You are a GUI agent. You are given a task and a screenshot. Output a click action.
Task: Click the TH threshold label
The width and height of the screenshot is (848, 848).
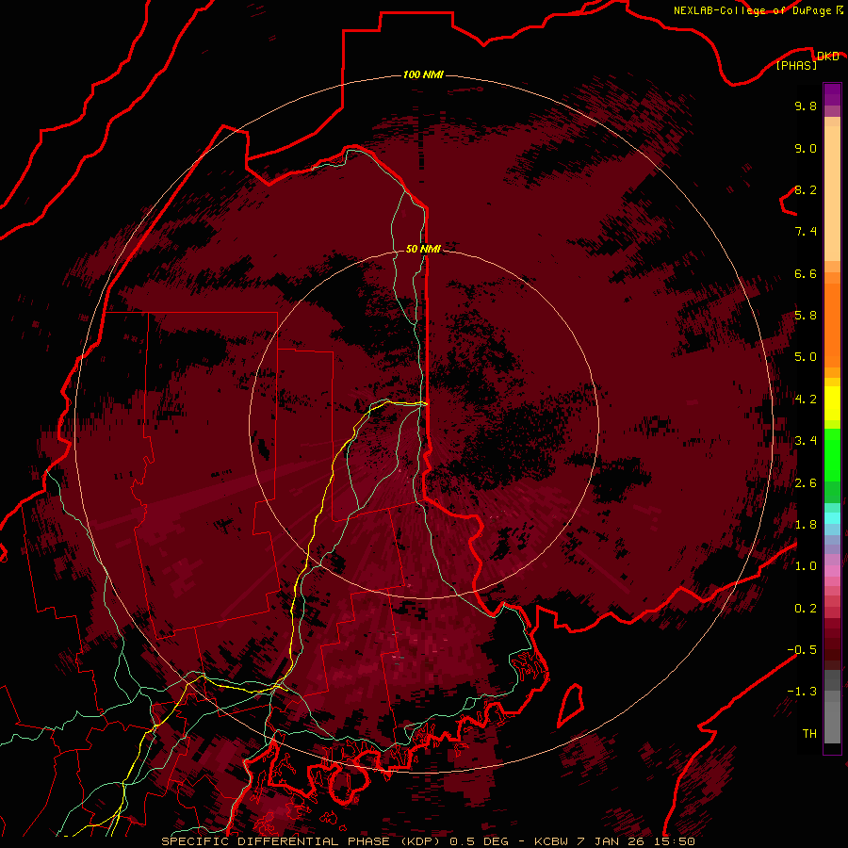809,734
